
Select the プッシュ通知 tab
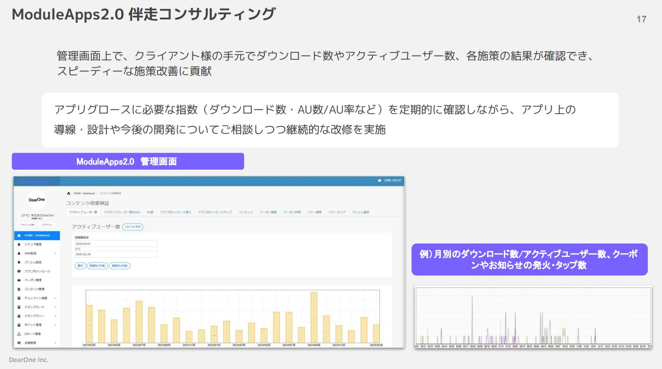361,212
